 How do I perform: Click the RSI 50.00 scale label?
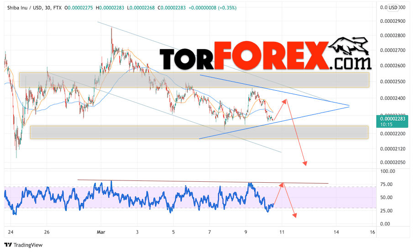[x=386, y=197]
